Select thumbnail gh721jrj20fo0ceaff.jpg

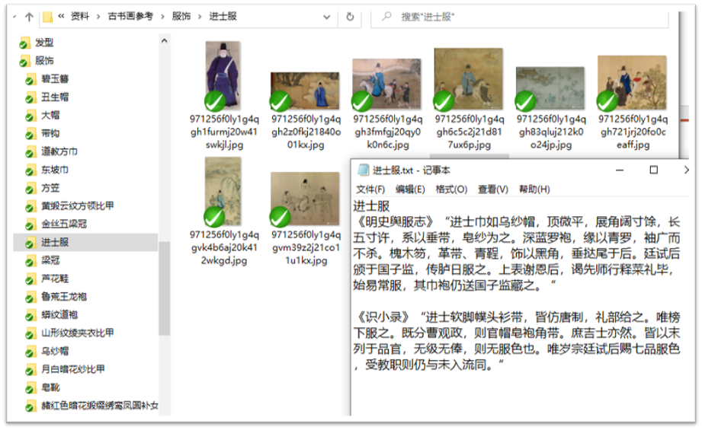[x=632, y=83]
